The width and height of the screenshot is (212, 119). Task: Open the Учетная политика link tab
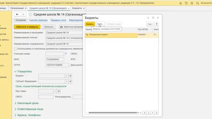click(38, 20)
